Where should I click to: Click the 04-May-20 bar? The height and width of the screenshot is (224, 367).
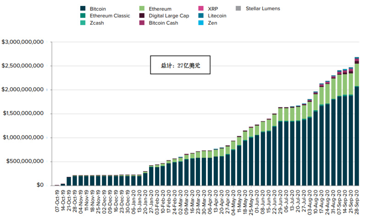point(233,163)
